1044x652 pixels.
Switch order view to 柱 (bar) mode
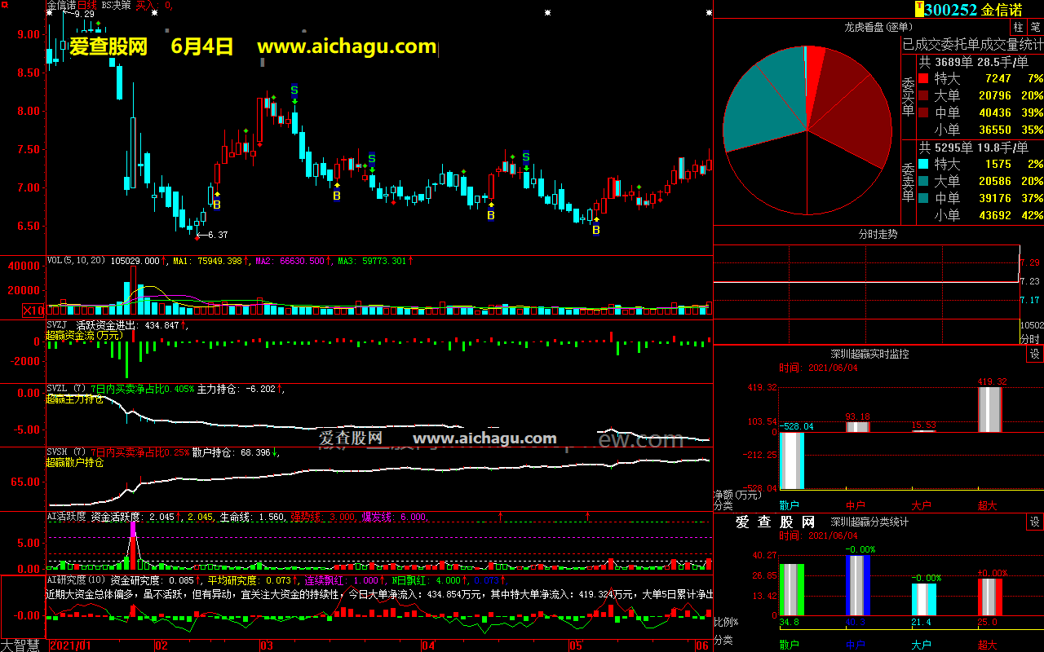click(x=1019, y=27)
